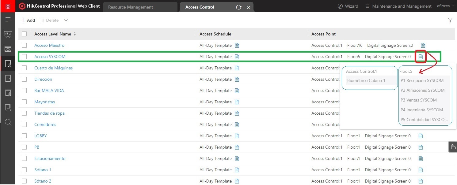Sort by Access Level Name arrows
The width and height of the screenshot is (457, 185).
pos(75,34)
